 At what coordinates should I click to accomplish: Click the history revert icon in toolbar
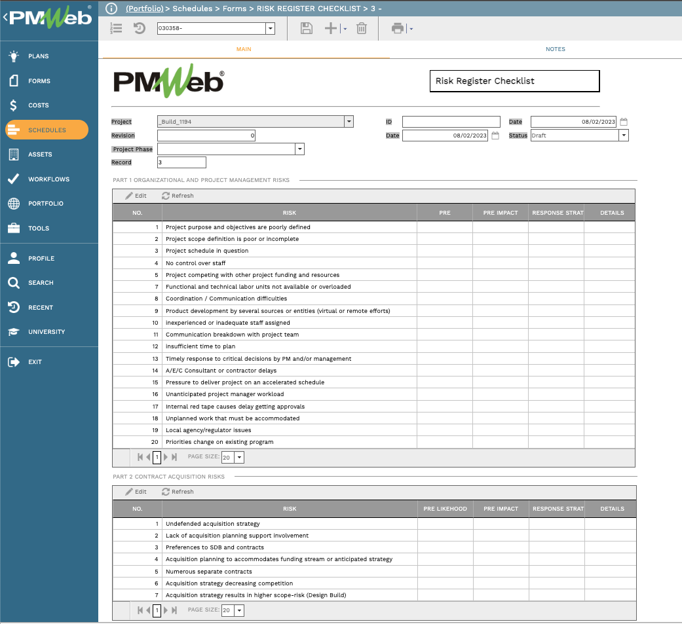[139, 28]
